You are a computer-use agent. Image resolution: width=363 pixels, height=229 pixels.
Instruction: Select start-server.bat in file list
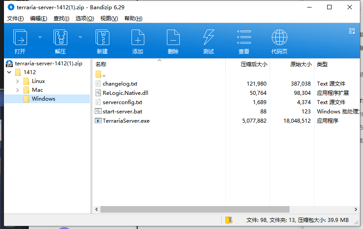122,112
